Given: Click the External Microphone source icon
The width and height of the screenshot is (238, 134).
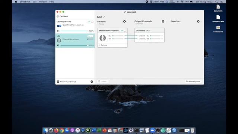Looking at the screenshot, I should [103, 38].
